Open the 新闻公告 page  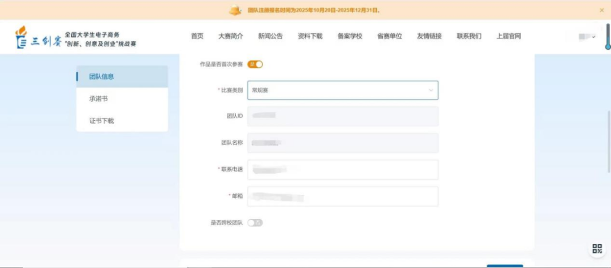tap(270, 36)
